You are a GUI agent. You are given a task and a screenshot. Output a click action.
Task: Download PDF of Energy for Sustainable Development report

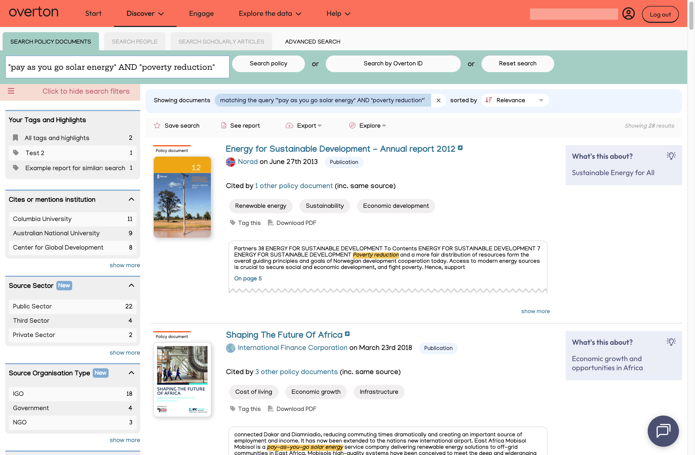point(292,223)
